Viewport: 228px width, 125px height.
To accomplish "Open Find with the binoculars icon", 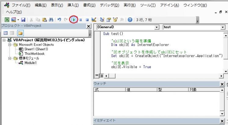I will point(51,20).
